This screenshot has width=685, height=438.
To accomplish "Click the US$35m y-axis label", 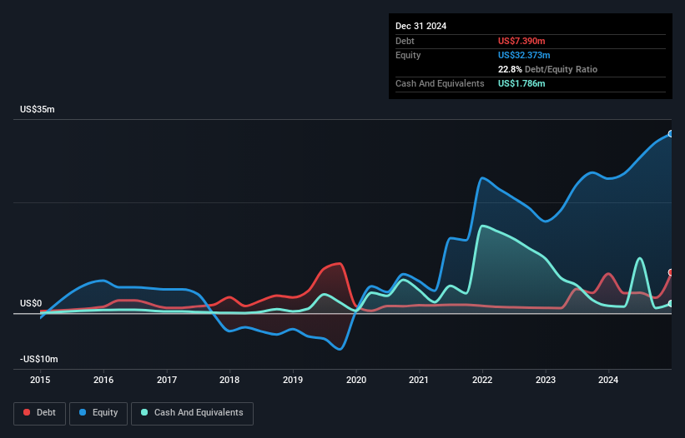I will click(38, 109).
